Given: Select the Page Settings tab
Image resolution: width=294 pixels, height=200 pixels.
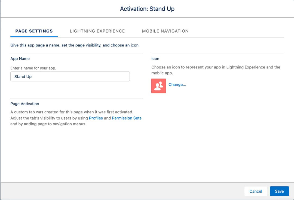Looking at the screenshot, I should [x=34, y=31].
